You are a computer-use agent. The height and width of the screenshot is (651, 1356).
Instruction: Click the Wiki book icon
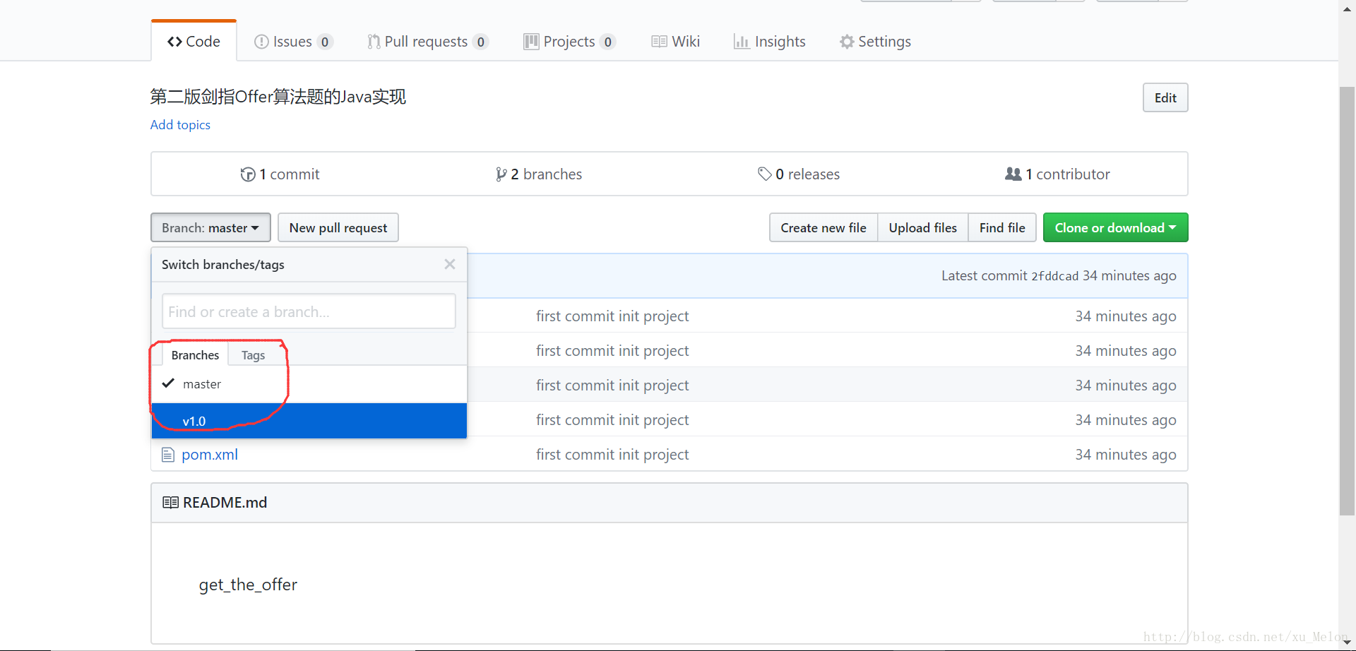pos(659,42)
